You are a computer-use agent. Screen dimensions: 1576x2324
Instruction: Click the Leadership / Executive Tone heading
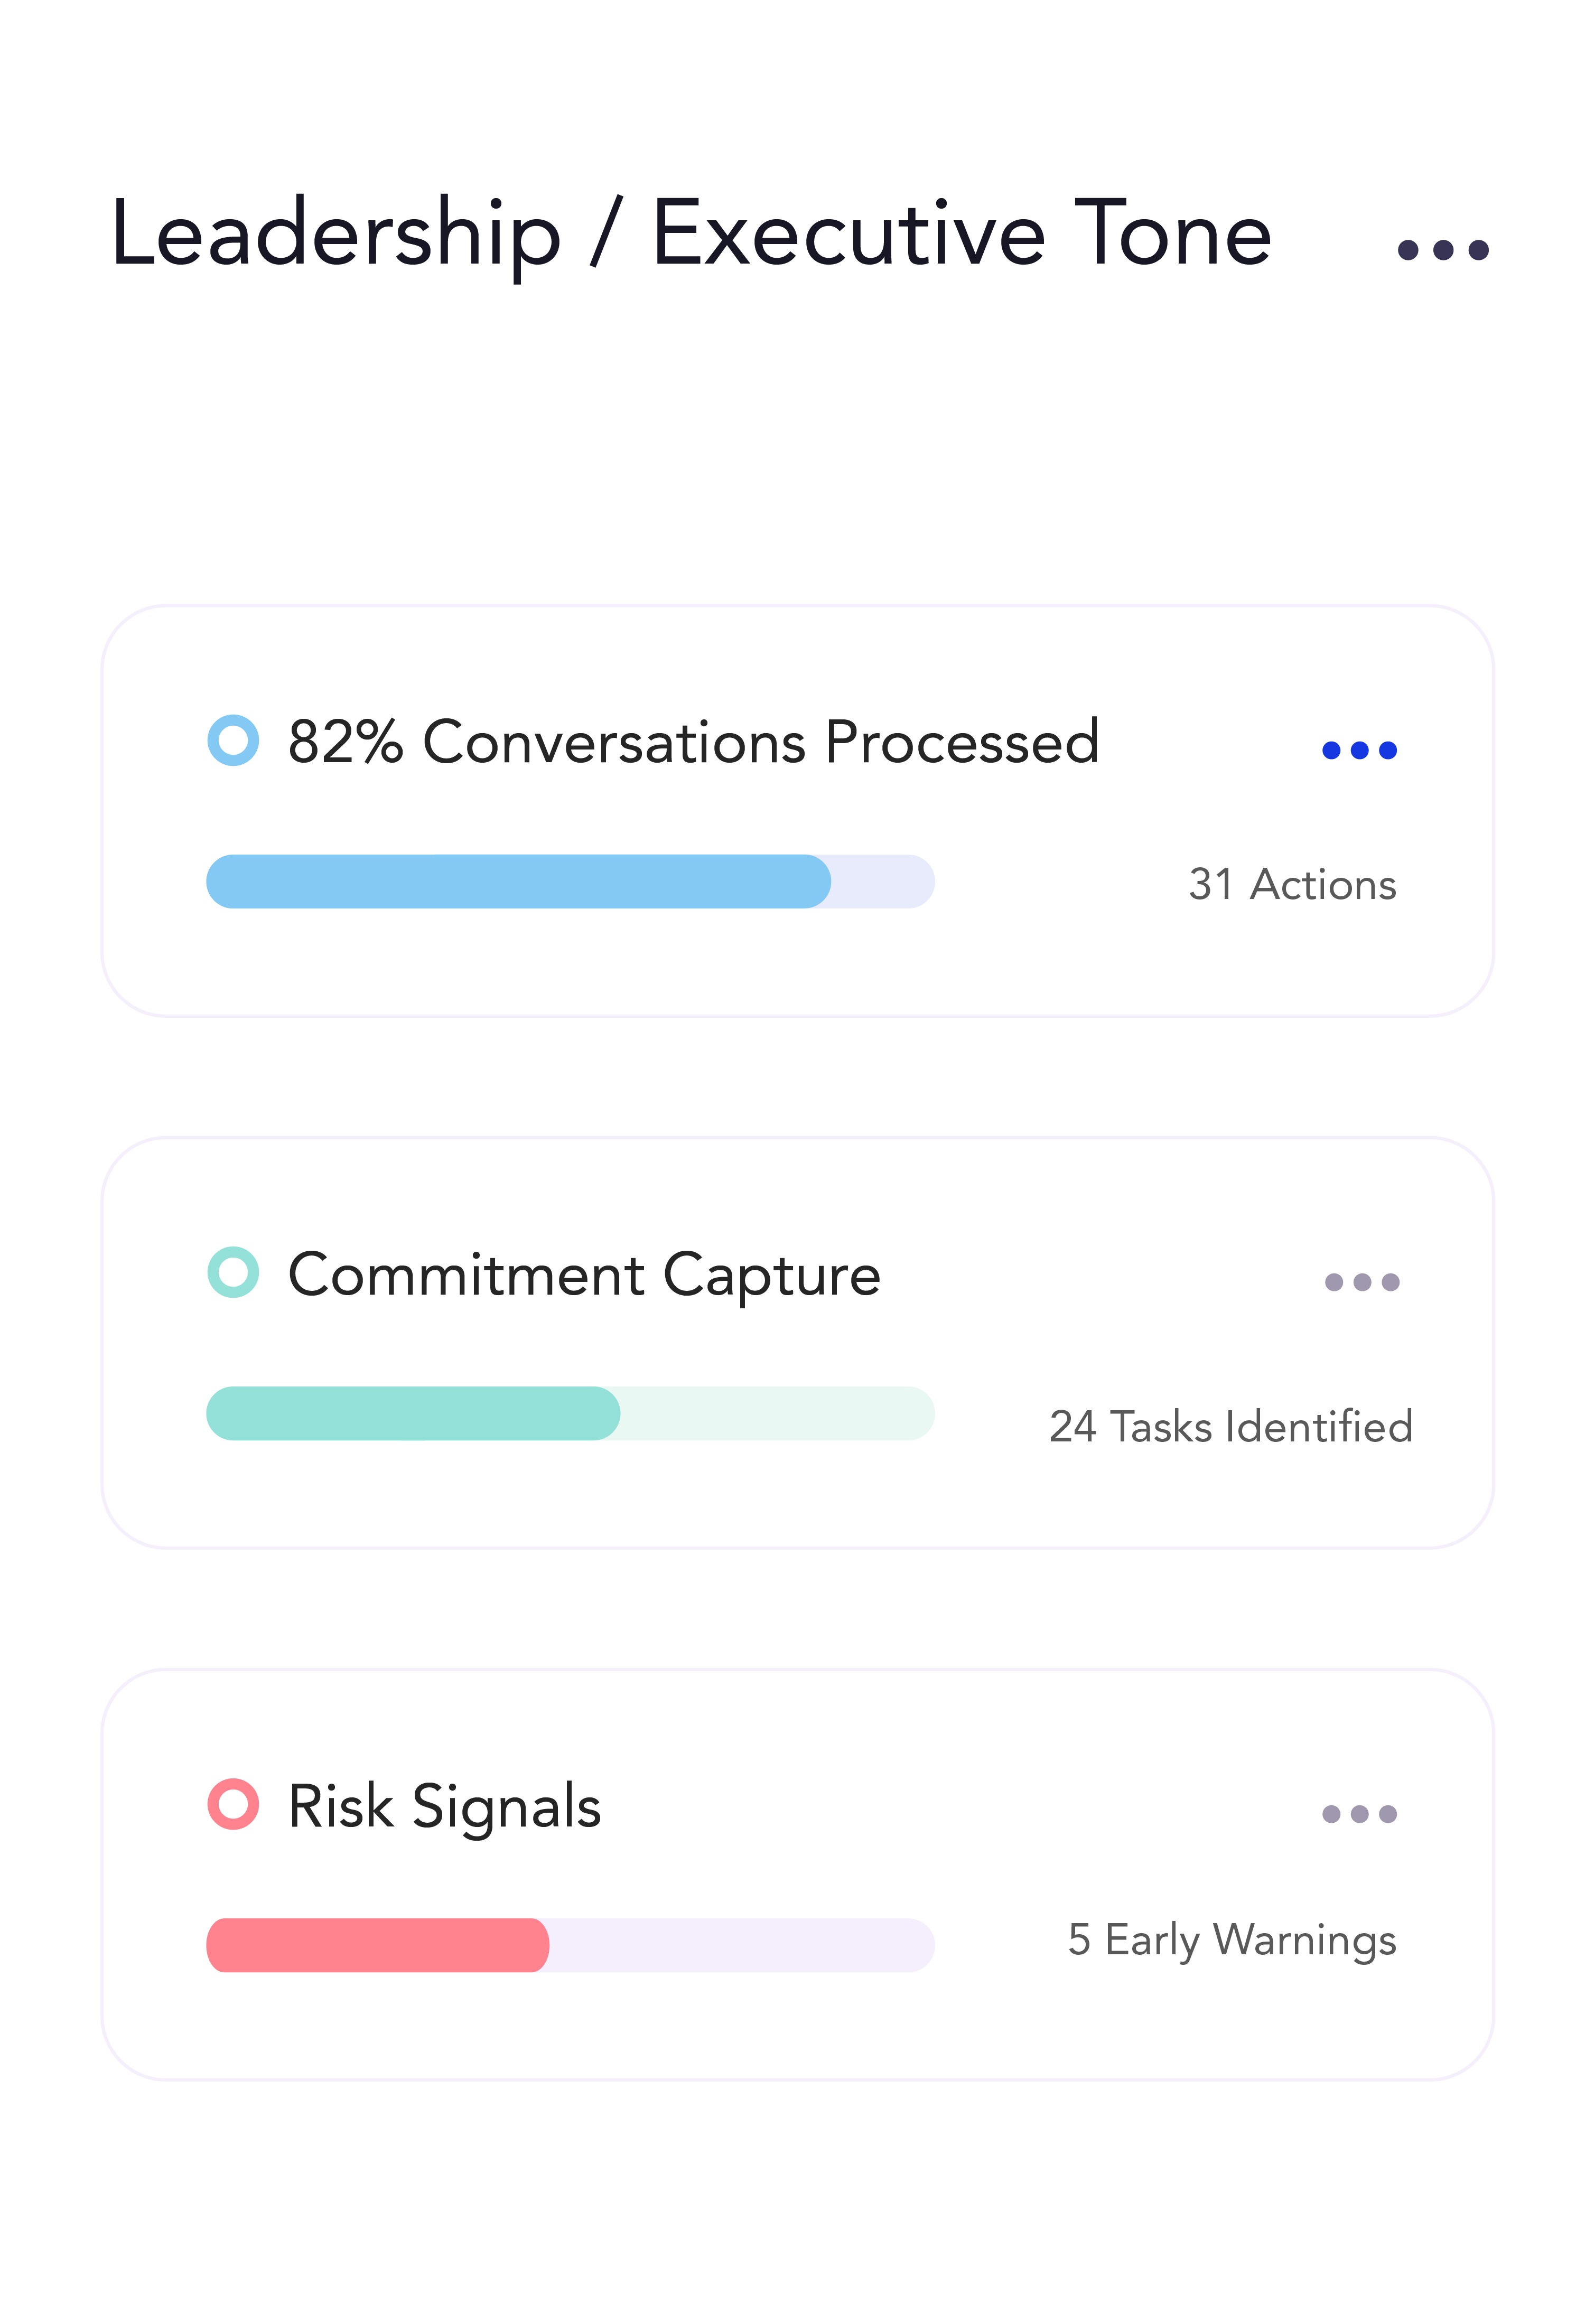(x=690, y=235)
